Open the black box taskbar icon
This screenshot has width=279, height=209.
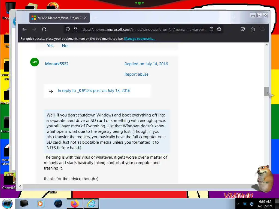click(x=24, y=204)
